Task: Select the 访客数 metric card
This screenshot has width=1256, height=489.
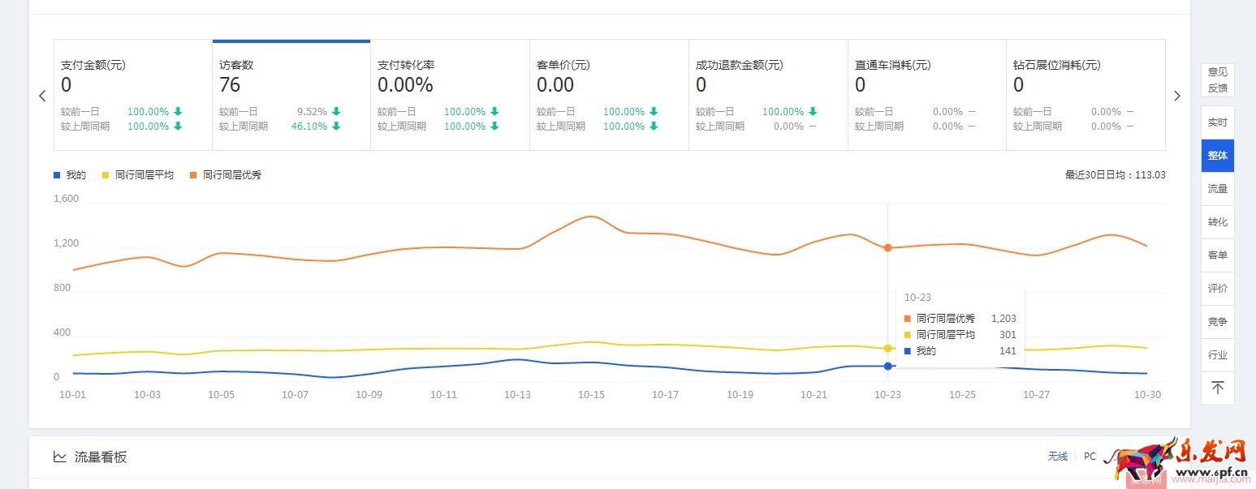Action: point(291,93)
